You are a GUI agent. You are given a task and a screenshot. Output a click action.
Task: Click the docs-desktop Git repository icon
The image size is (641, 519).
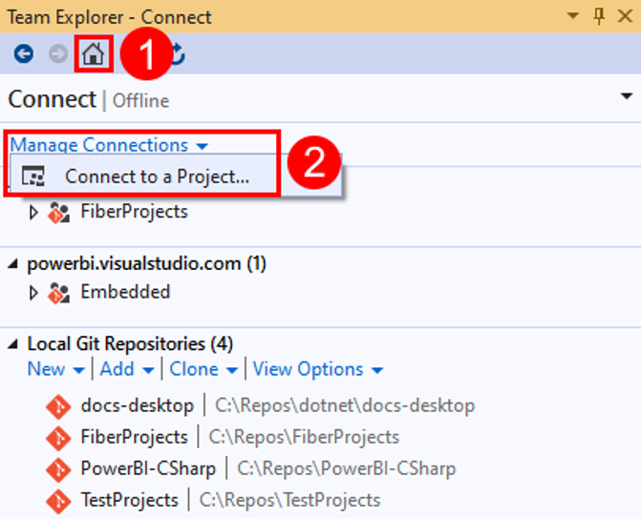pyautogui.click(x=58, y=406)
